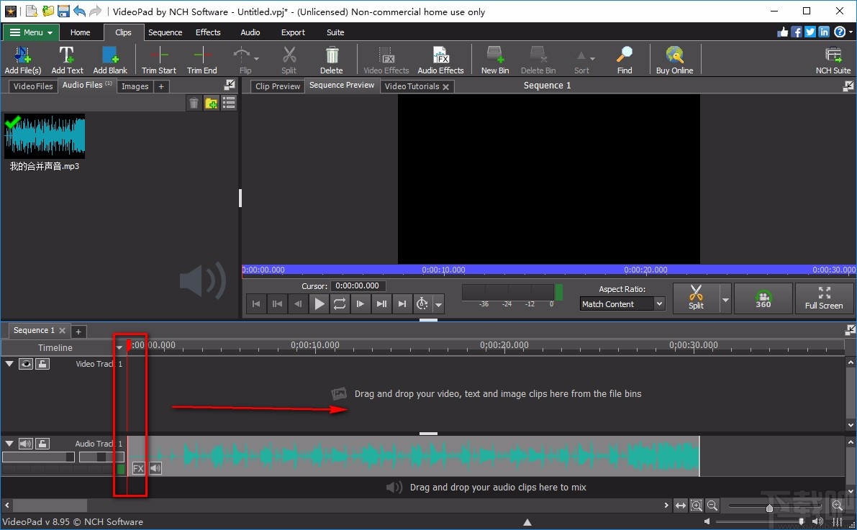Select the Add Text tool
Viewport: 857px width, 530px height.
(67, 60)
